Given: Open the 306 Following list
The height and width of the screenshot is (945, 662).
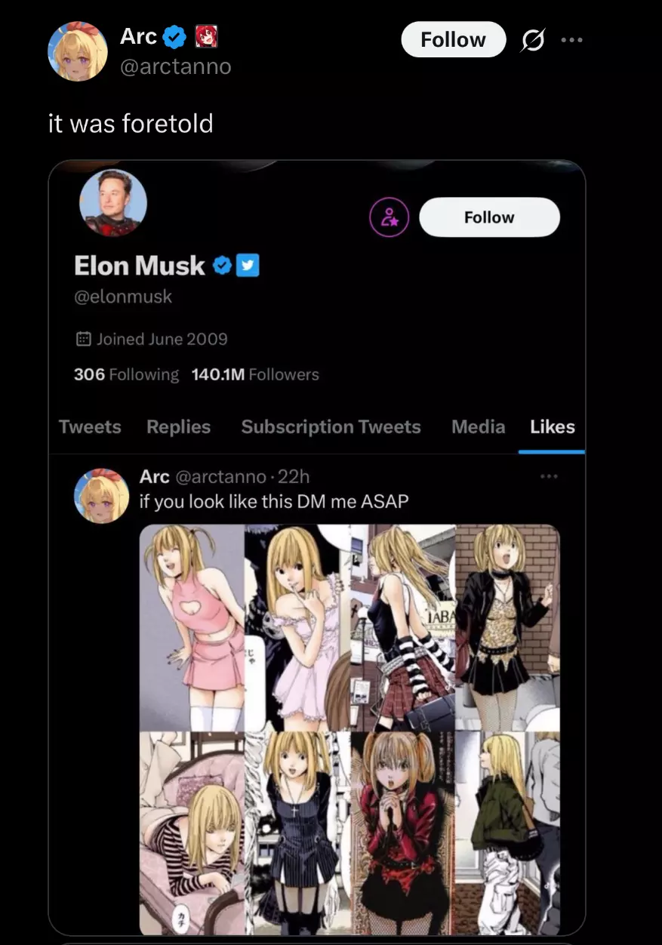Looking at the screenshot, I should [x=126, y=374].
